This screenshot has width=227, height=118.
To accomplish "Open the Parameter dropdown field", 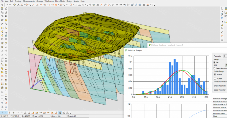I will tap(225, 56).
